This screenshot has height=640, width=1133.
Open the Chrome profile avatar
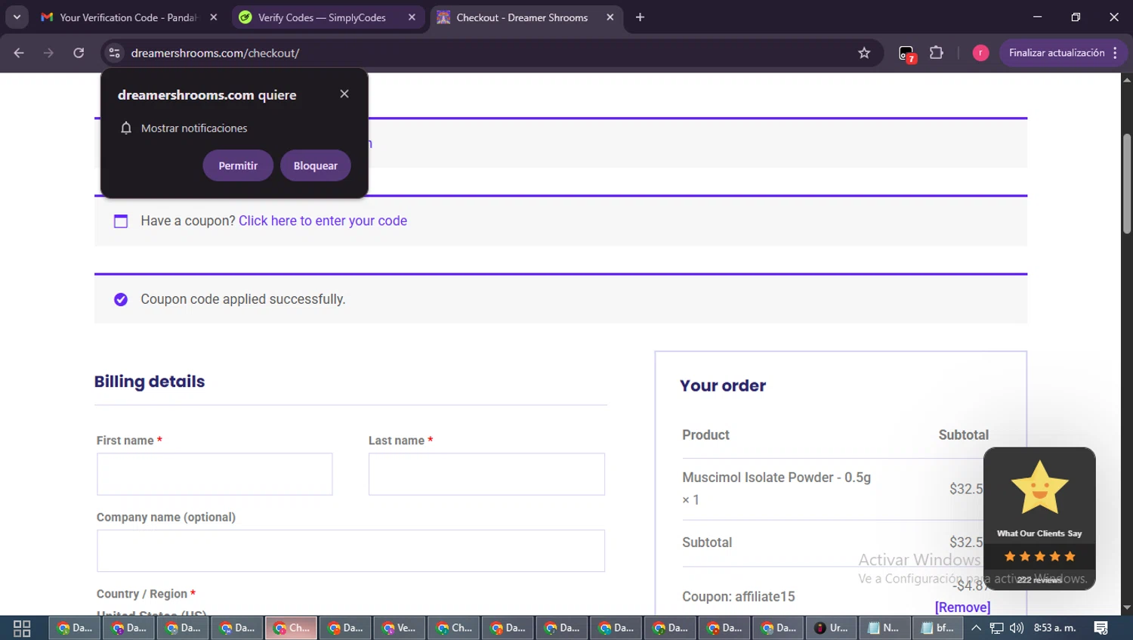[980, 53]
